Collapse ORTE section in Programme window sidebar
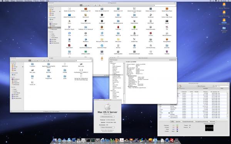 click(49, 22)
